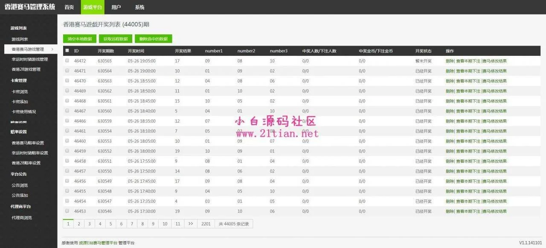Image resolution: width=546 pixels, height=248 pixels.
Task: Click 查看本期下注 for row 46471
Action: pyautogui.click(x=468, y=71)
